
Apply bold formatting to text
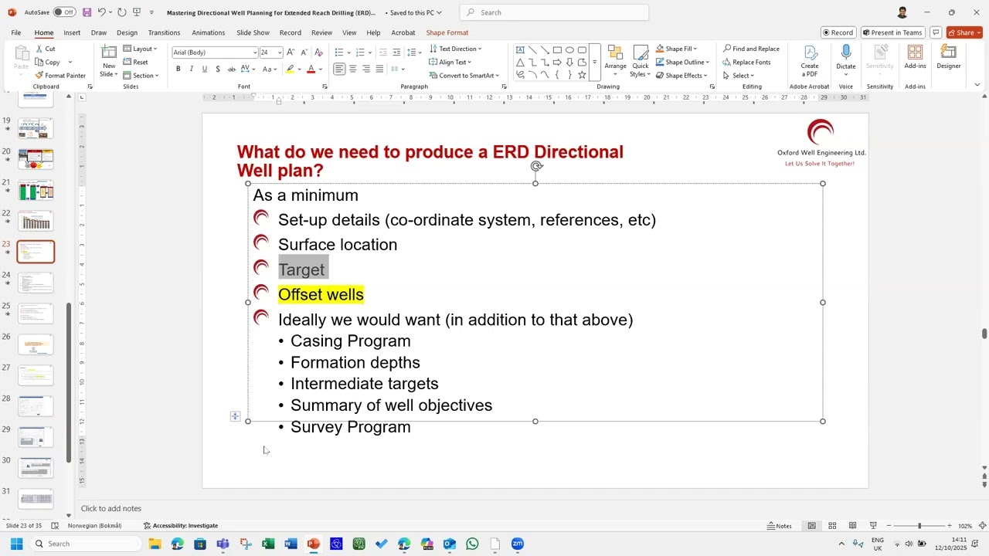[x=178, y=69]
